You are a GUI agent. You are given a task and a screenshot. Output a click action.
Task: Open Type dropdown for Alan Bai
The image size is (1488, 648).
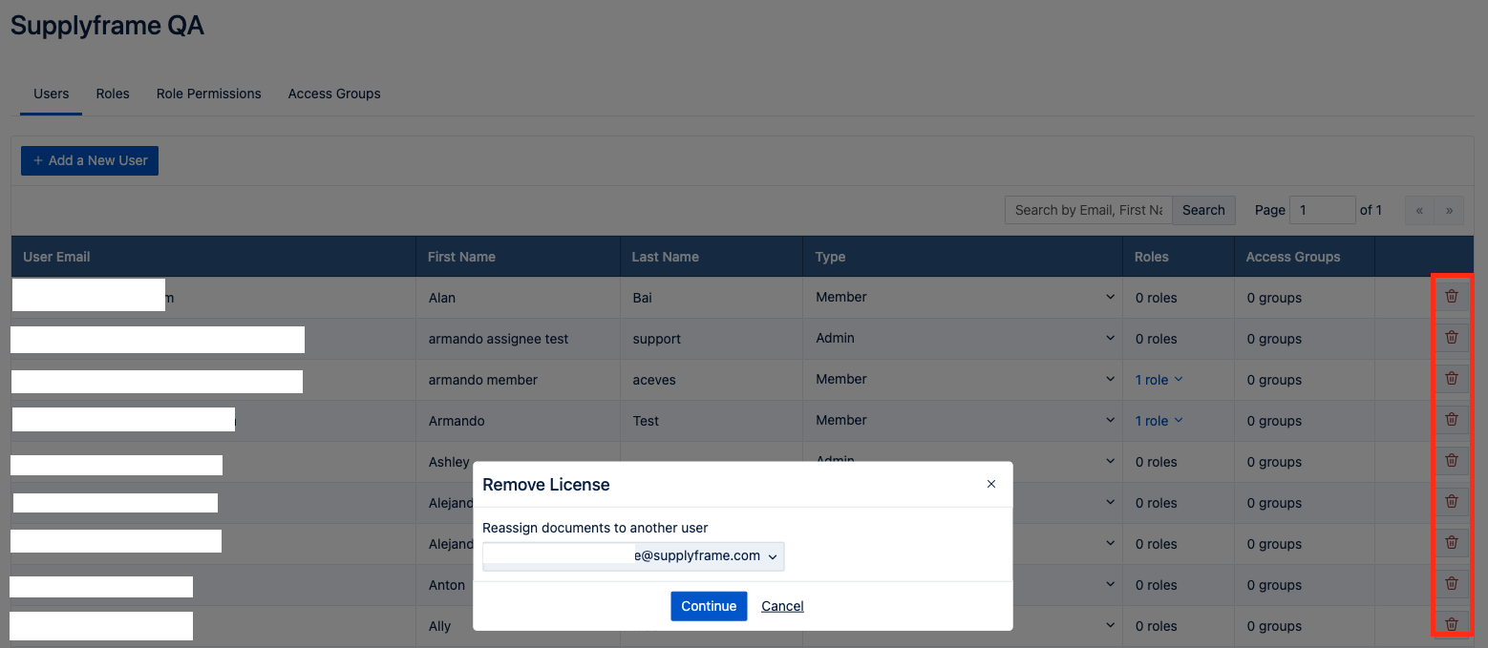[x=963, y=298]
